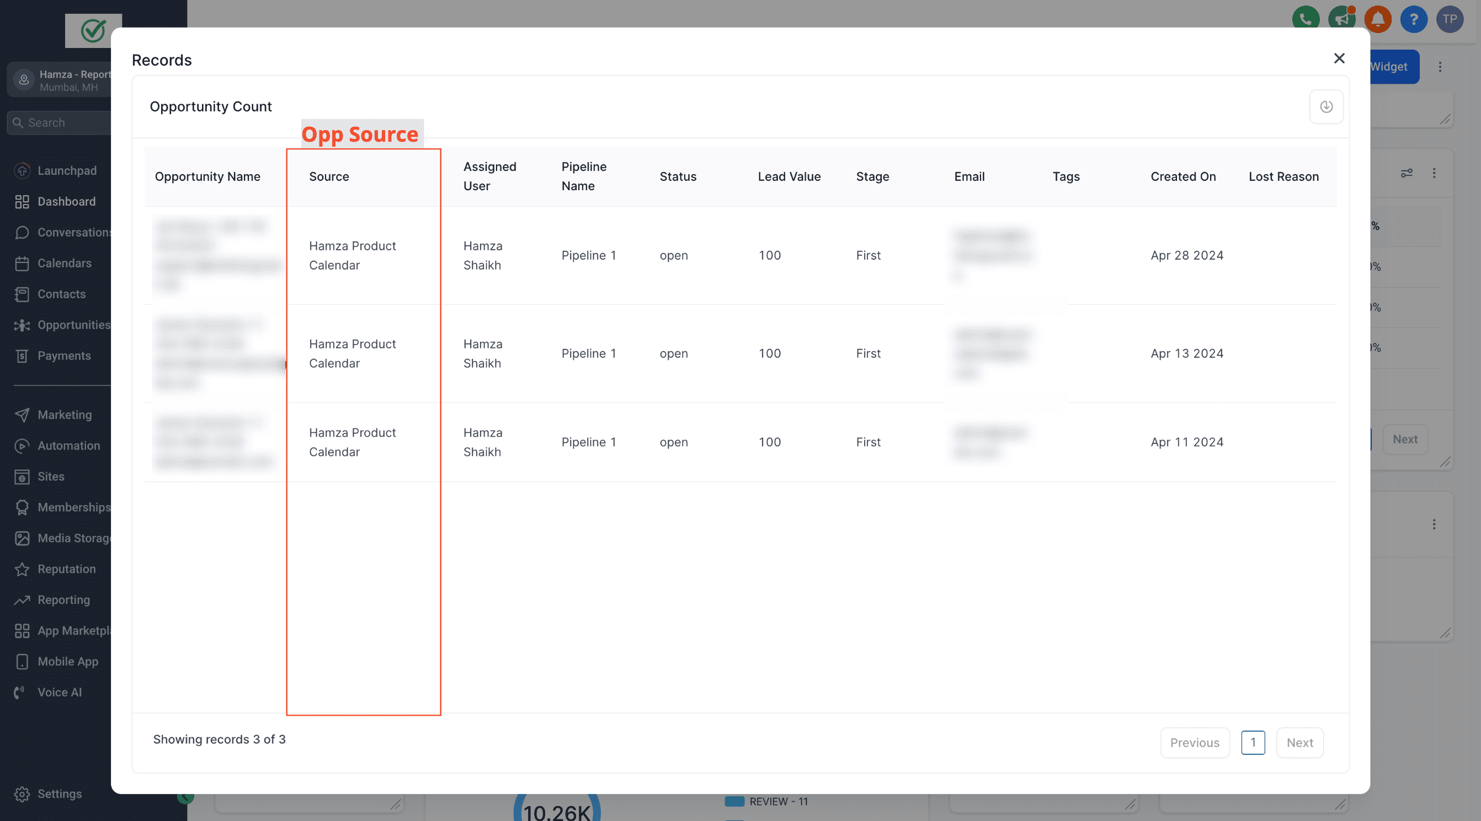Image resolution: width=1481 pixels, height=821 pixels.
Task: Click the Next page button in dialog
Action: pyautogui.click(x=1299, y=742)
